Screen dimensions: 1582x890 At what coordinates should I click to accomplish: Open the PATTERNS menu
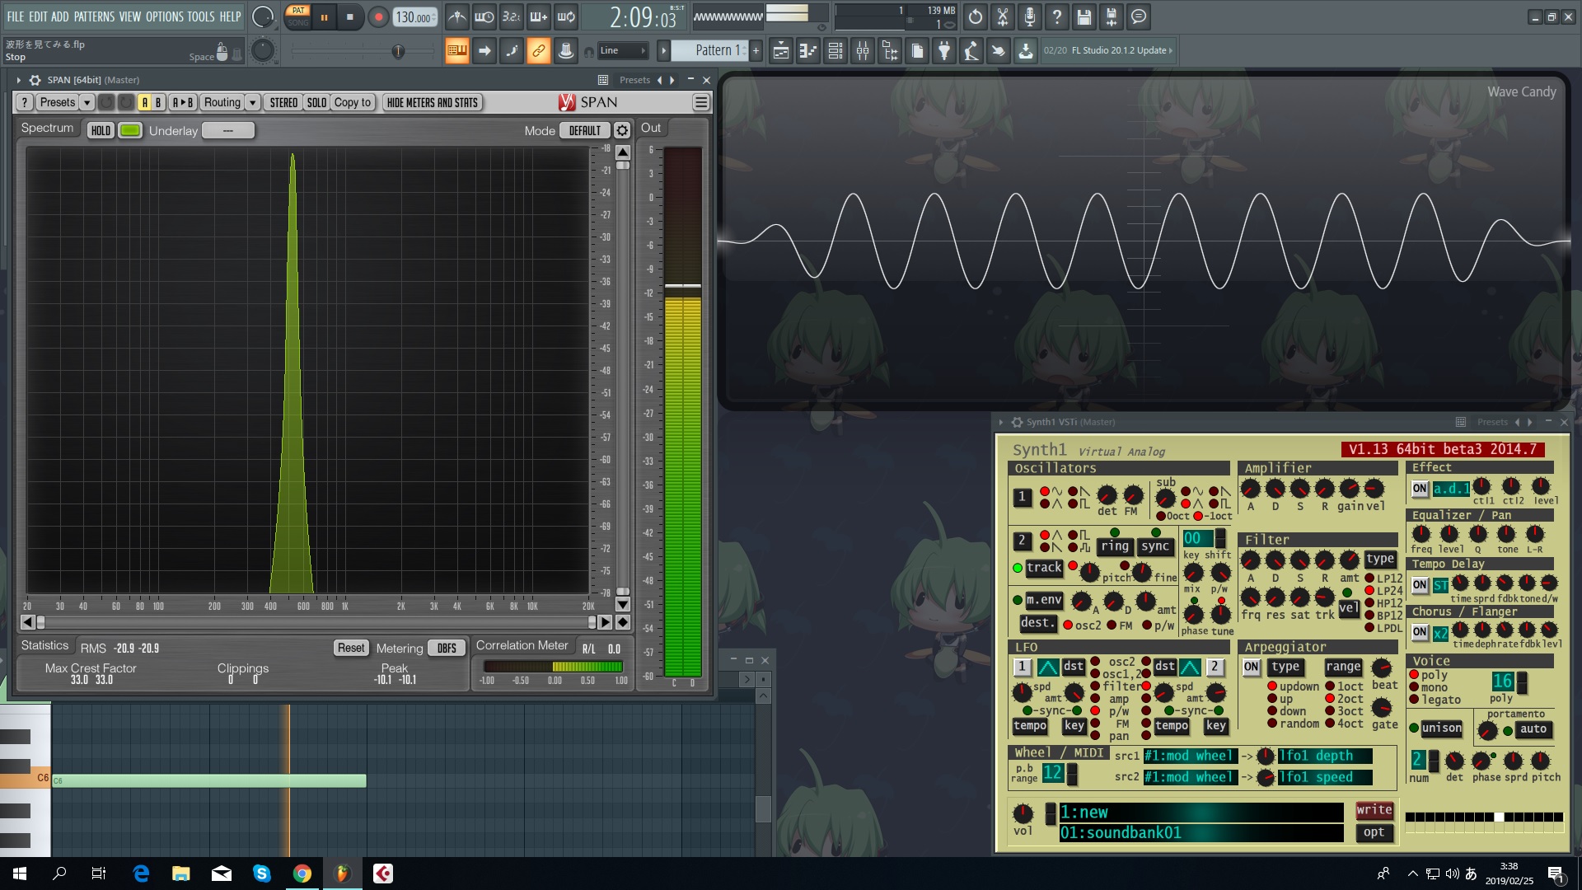click(94, 16)
